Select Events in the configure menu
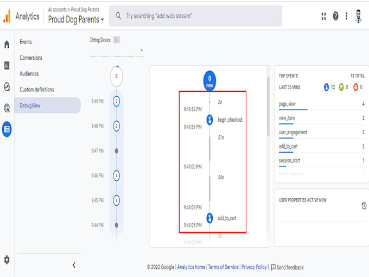The image size is (369, 277). click(x=26, y=42)
